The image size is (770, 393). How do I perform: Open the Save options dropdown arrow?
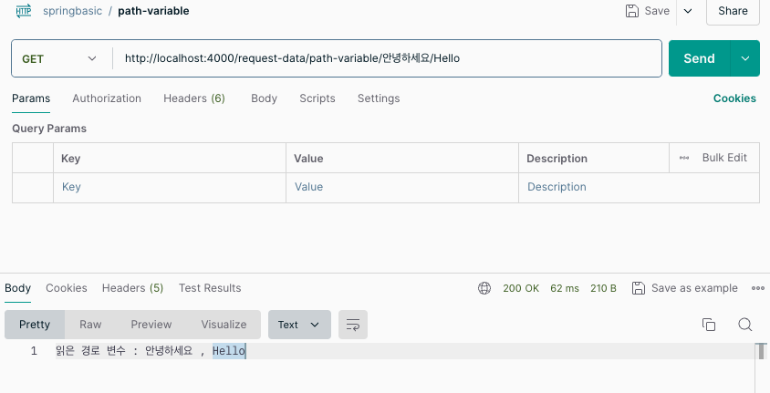tap(688, 11)
